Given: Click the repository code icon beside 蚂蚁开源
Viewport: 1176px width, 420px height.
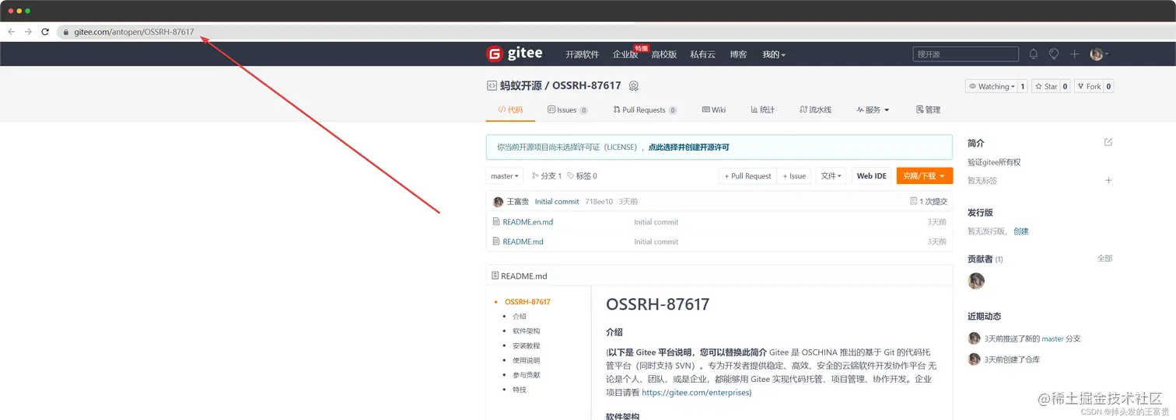Looking at the screenshot, I should tap(492, 85).
